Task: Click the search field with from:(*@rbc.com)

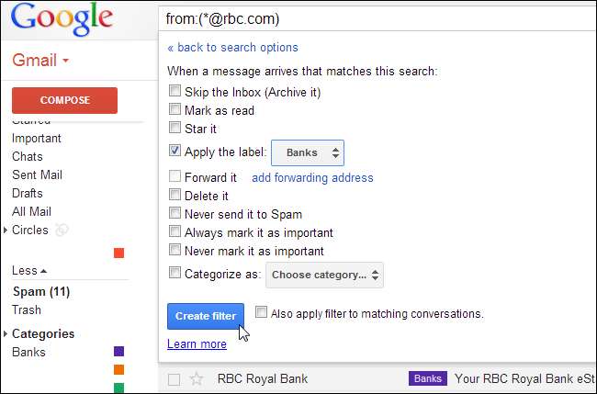Action: (377, 19)
